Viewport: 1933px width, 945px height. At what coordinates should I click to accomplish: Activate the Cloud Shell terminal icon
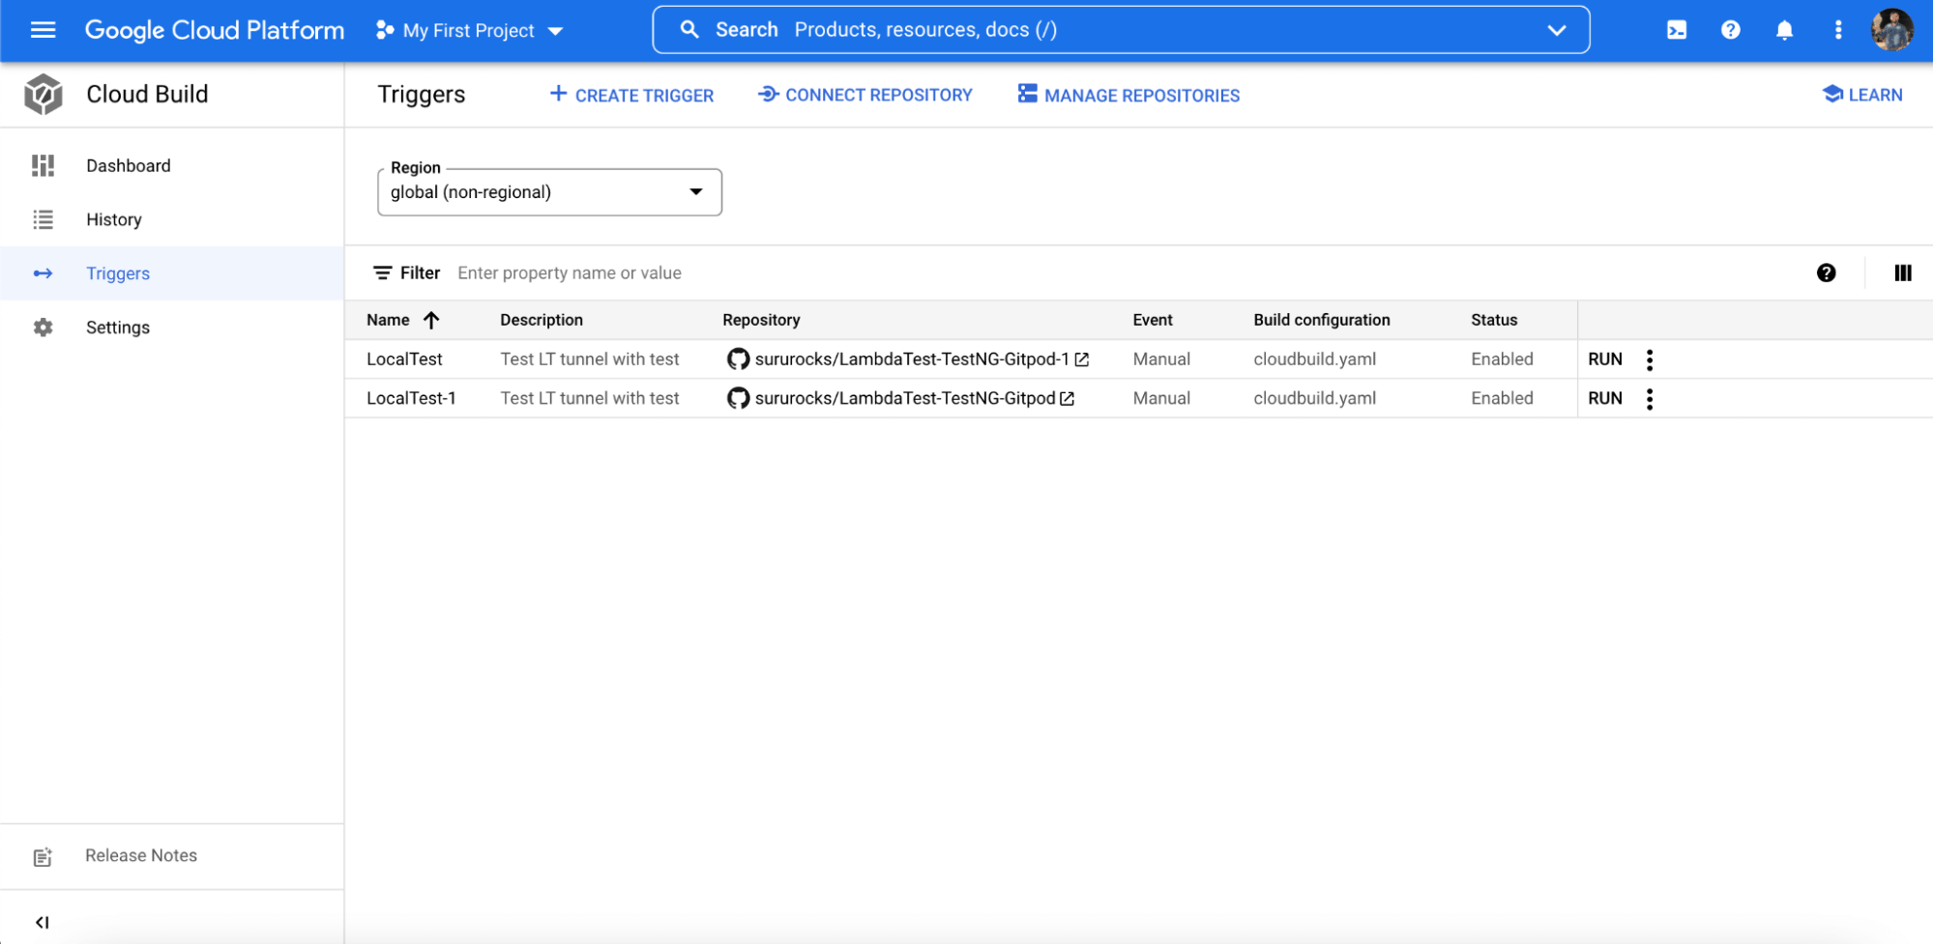(x=1676, y=30)
